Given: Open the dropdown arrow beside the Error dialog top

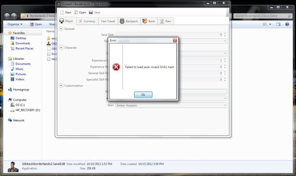Looking at the screenshot, I should [x=225, y=41].
